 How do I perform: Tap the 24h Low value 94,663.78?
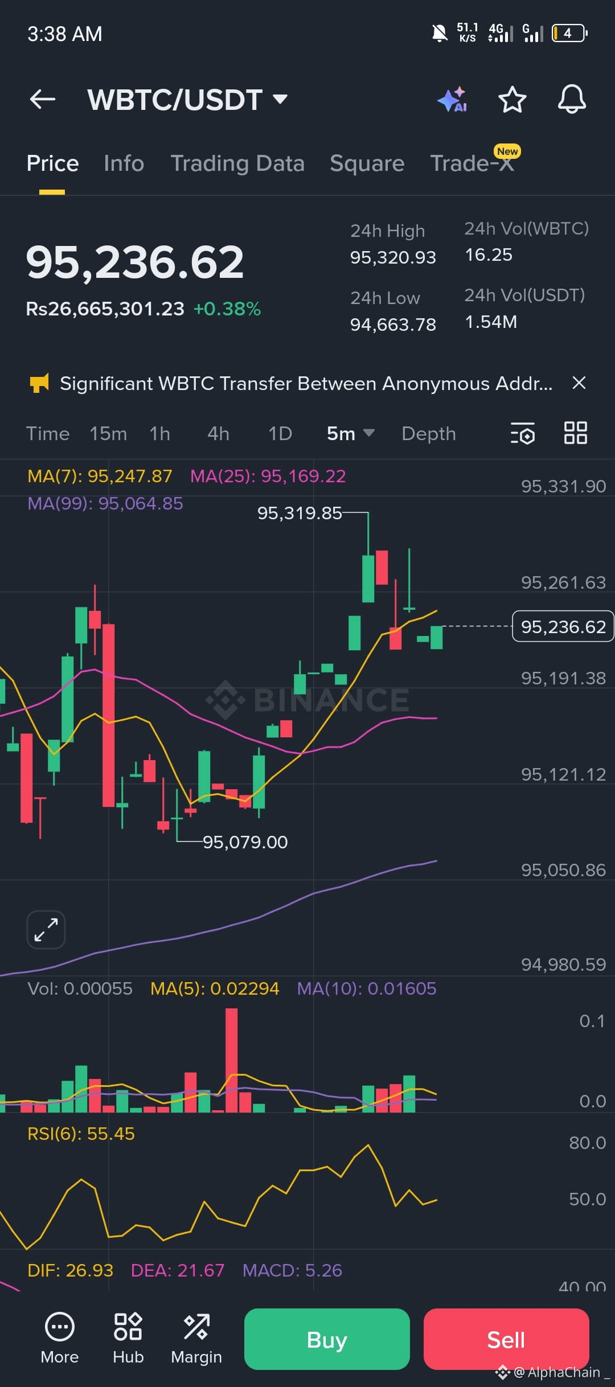[393, 325]
